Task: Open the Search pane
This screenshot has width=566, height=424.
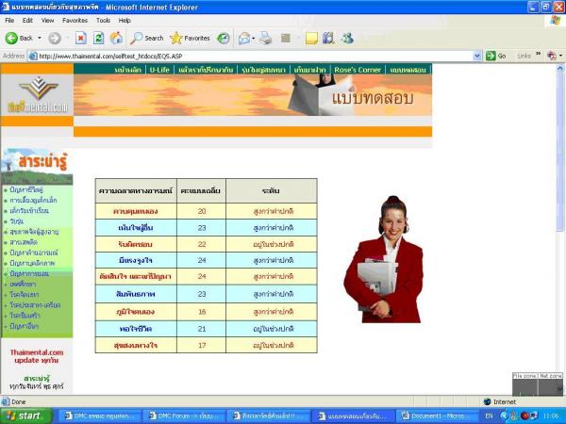Action: click(x=146, y=38)
